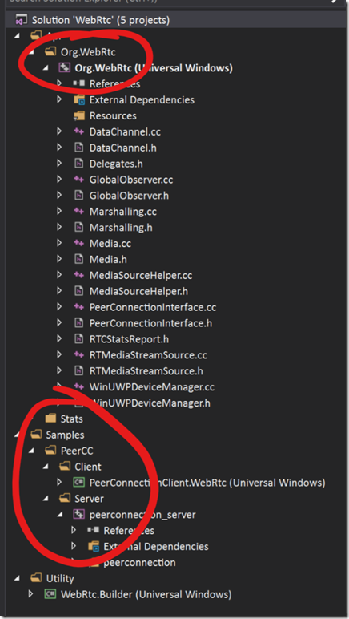Select the C++ file icon next to DataChannel.cc

tap(78, 131)
